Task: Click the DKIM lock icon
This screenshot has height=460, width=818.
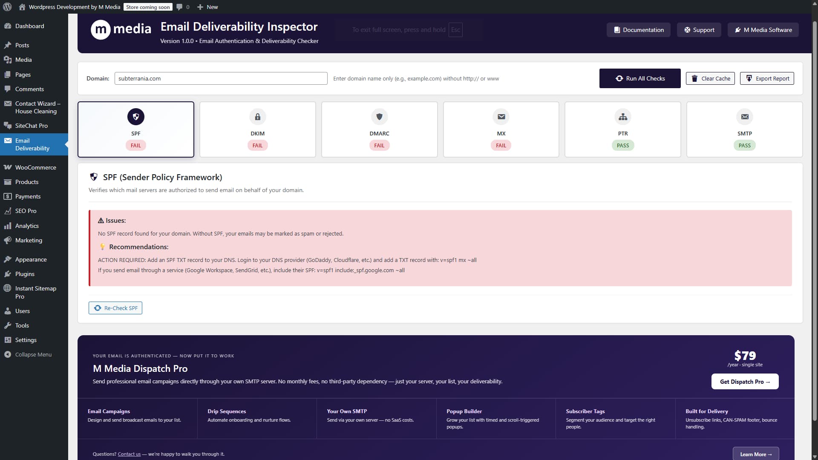Action: coord(257,117)
